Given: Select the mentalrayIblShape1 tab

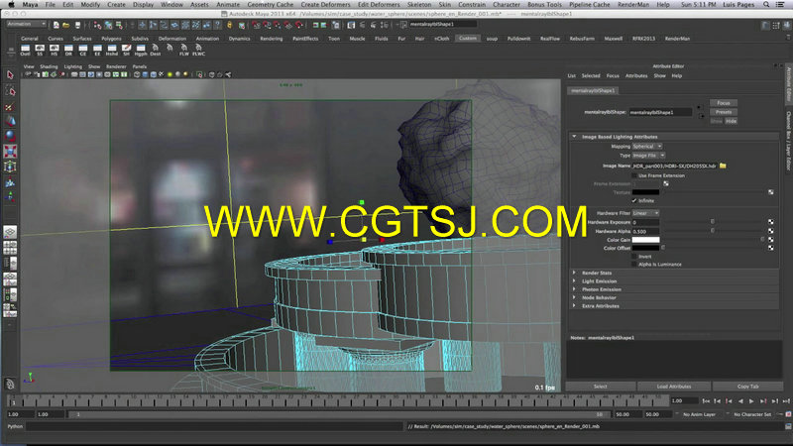Looking at the screenshot, I should 593,90.
